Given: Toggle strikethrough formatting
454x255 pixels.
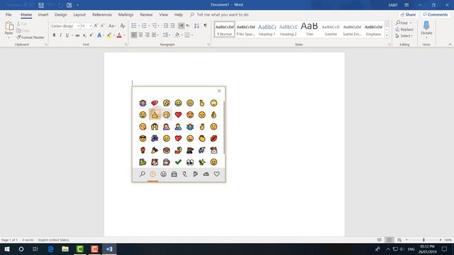Looking at the screenshot, I should 77,35.
